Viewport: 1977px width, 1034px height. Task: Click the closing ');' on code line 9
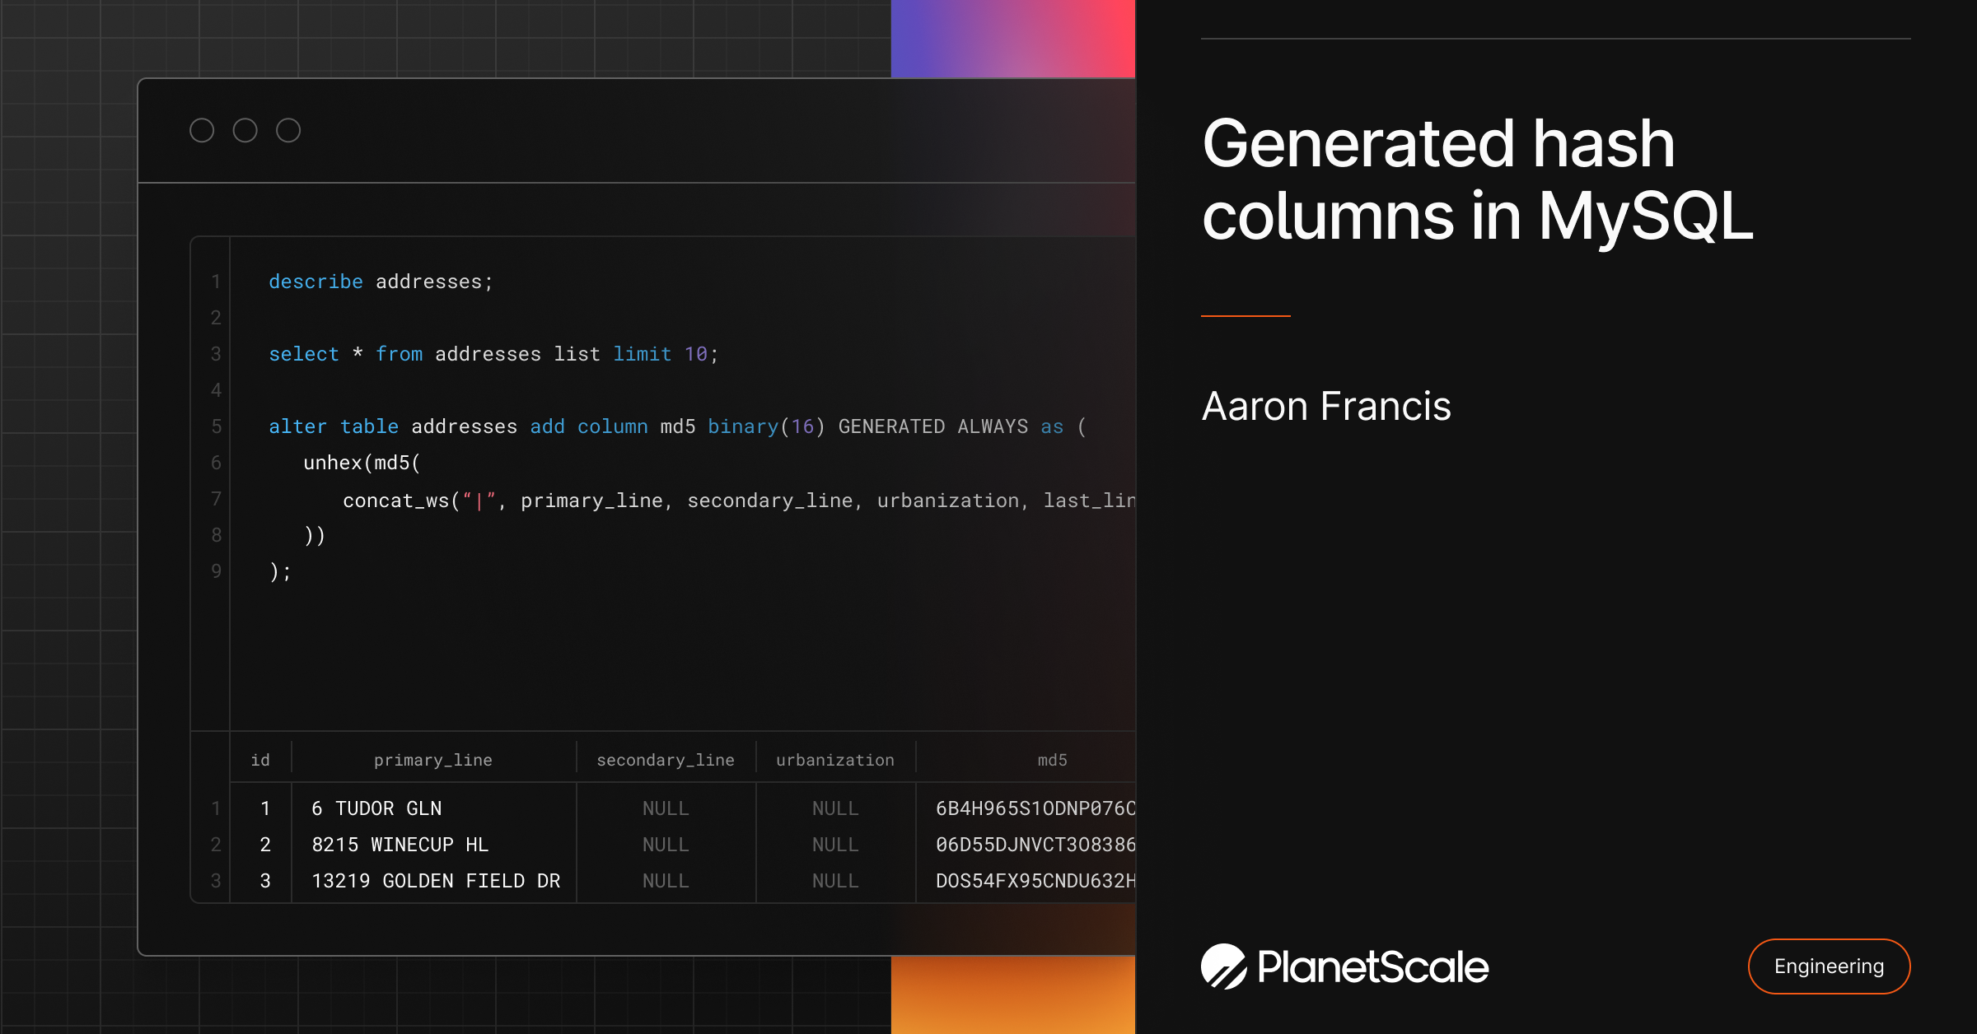tap(280, 571)
